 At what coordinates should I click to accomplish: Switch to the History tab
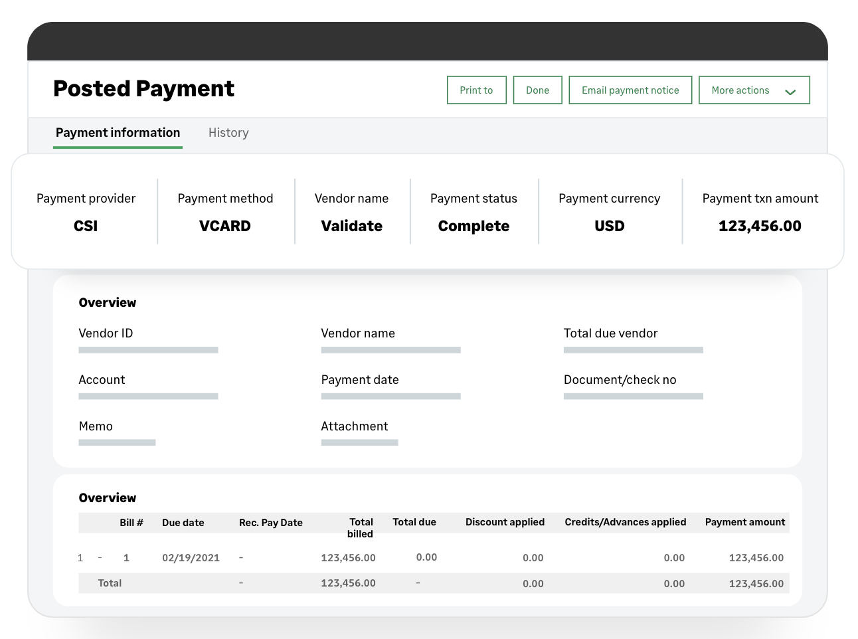click(x=228, y=132)
